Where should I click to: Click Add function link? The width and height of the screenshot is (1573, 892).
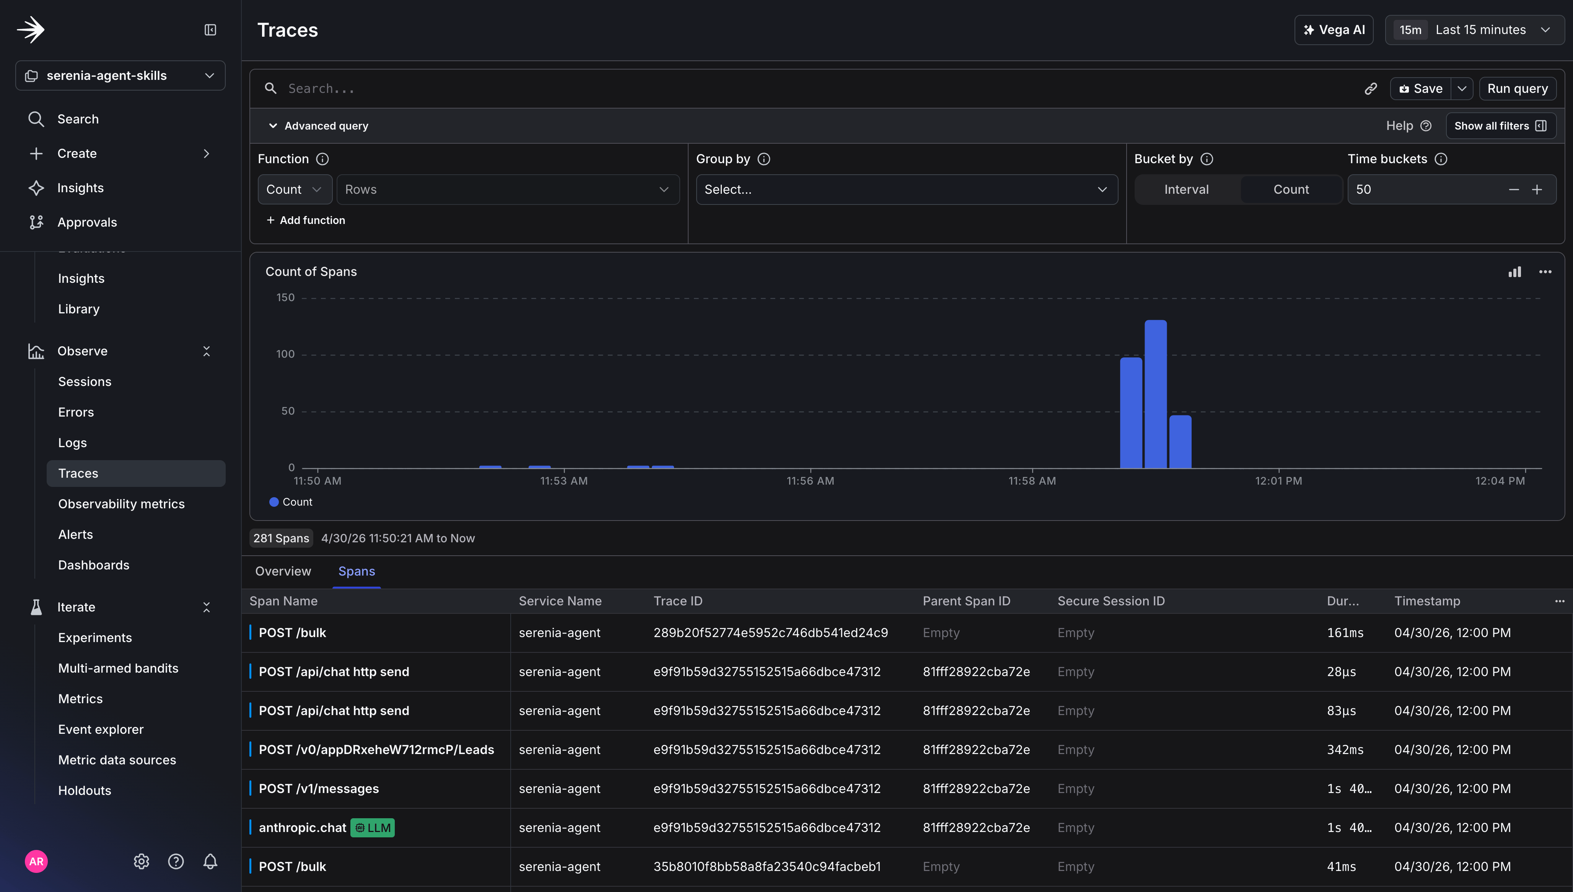point(305,221)
